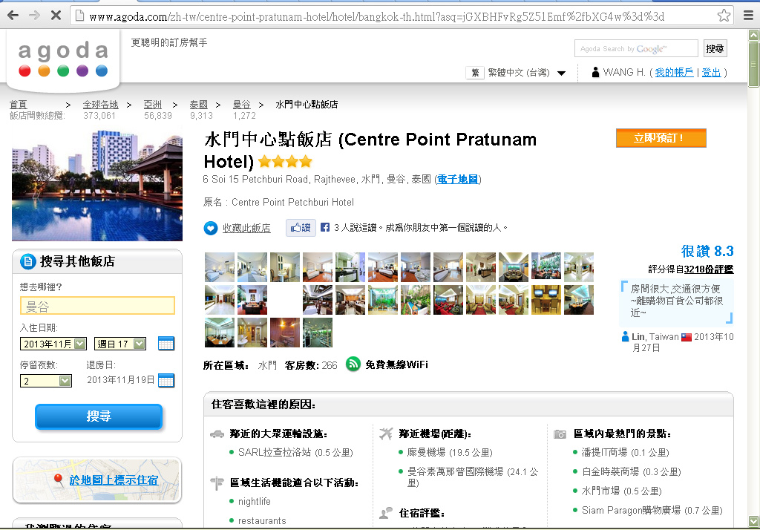Click the car icon for nearby transportation
The width and height of the screenshot is (760, 530).
[217, 434]
